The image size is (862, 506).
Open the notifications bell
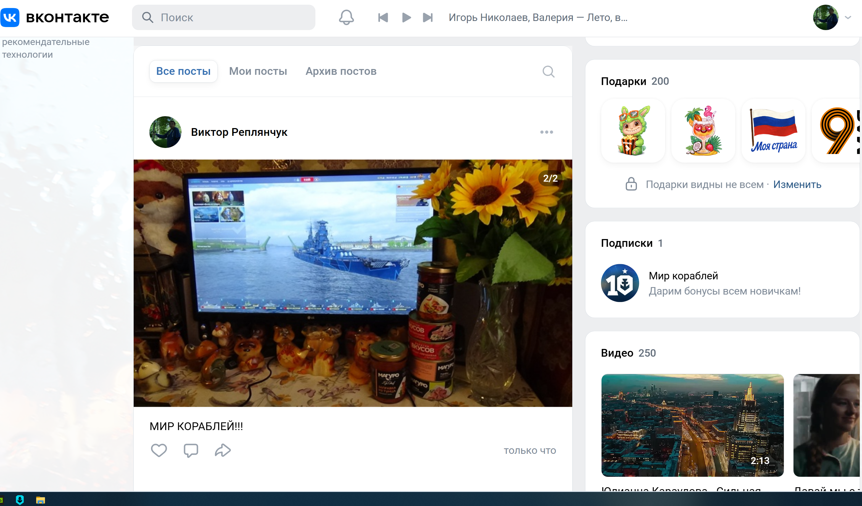[x=346, y=17]
